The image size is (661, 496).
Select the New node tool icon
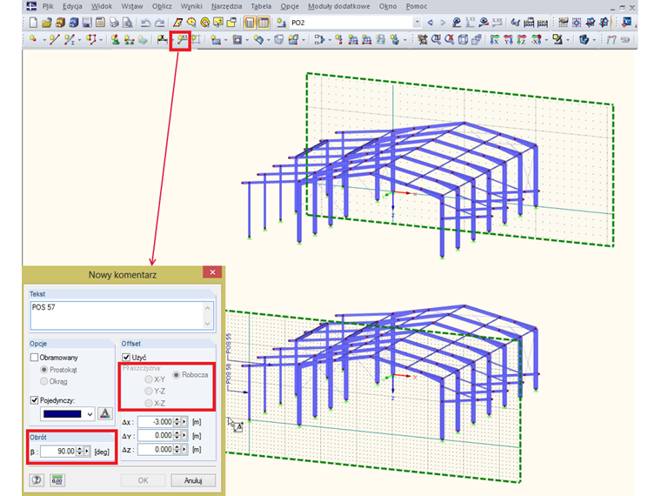[x=33, y=40]
